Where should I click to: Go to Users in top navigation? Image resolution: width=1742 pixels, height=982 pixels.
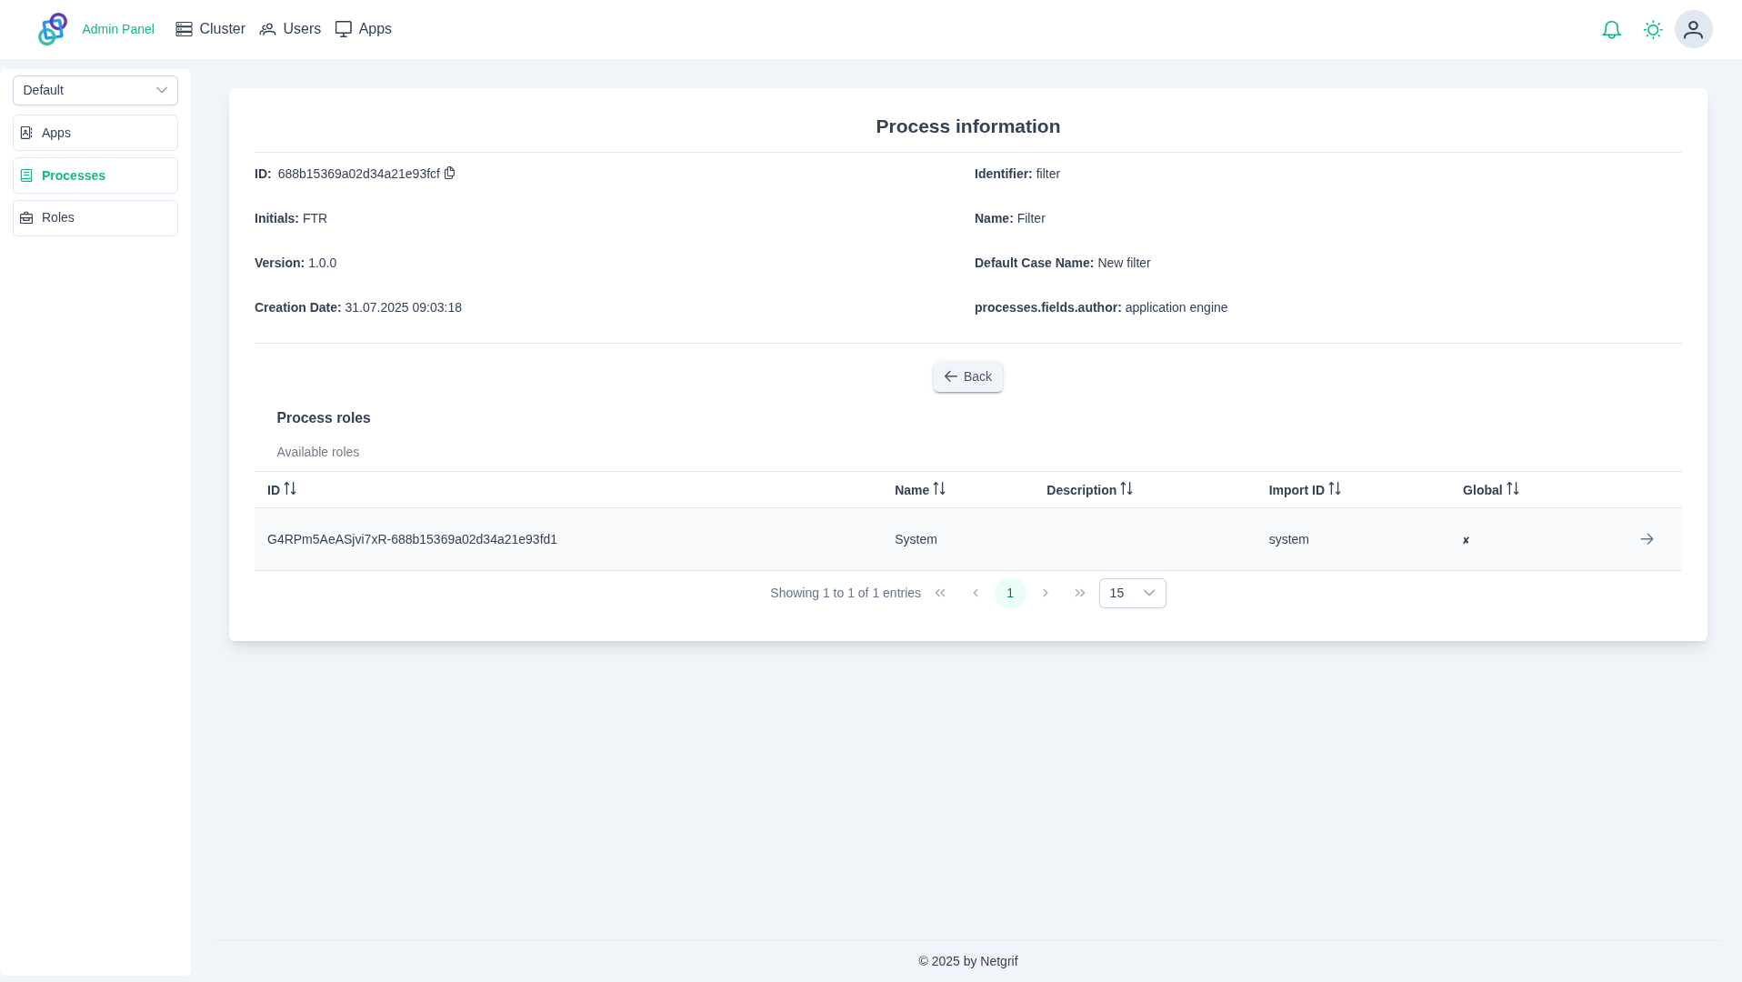point(290,29)
